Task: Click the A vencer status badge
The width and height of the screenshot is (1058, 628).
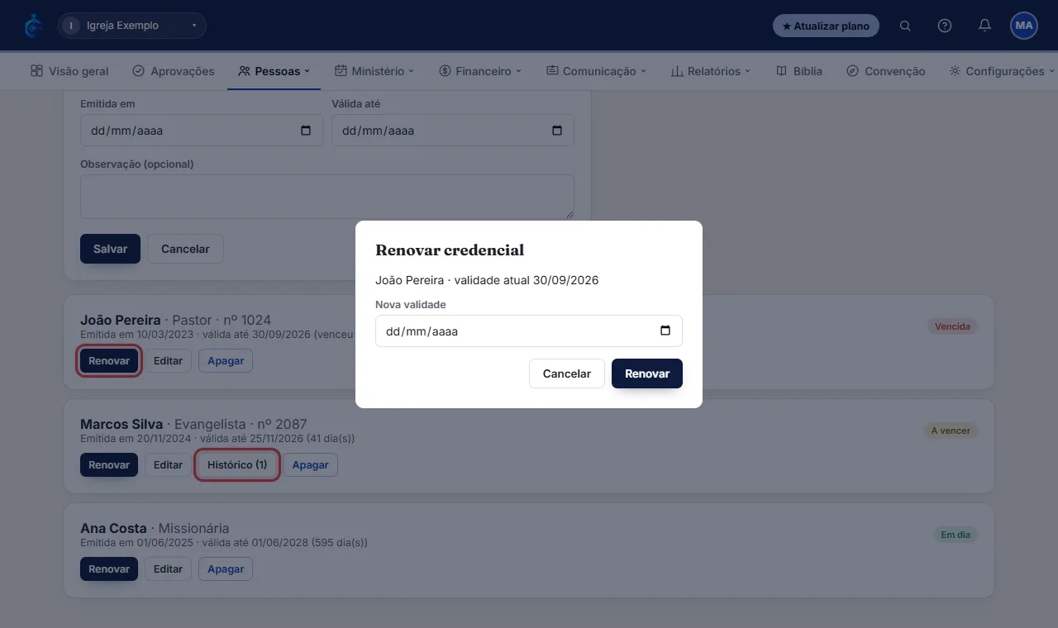Action: click(951, 431)
